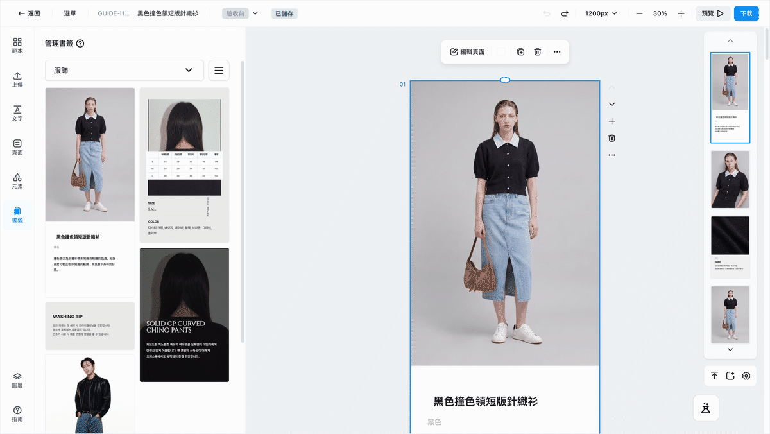Screen dimensions: 770x434
Task: Expand the 服飾 category dropdown
Action: 124,70
